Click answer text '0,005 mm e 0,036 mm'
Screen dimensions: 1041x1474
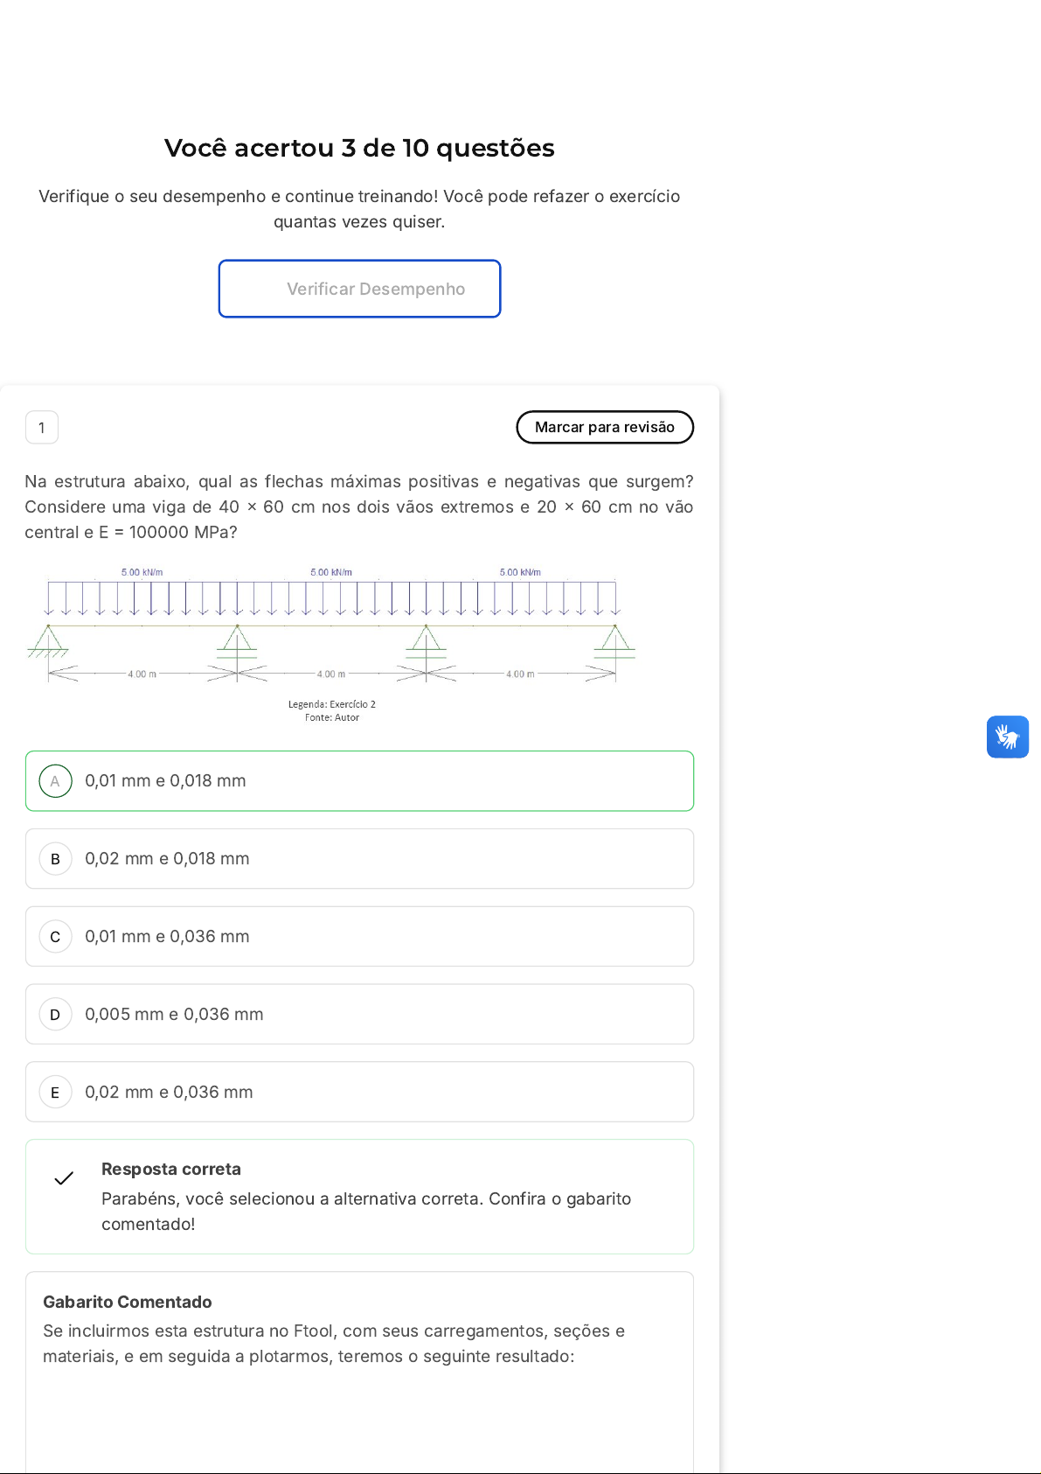coord(174,1015)
